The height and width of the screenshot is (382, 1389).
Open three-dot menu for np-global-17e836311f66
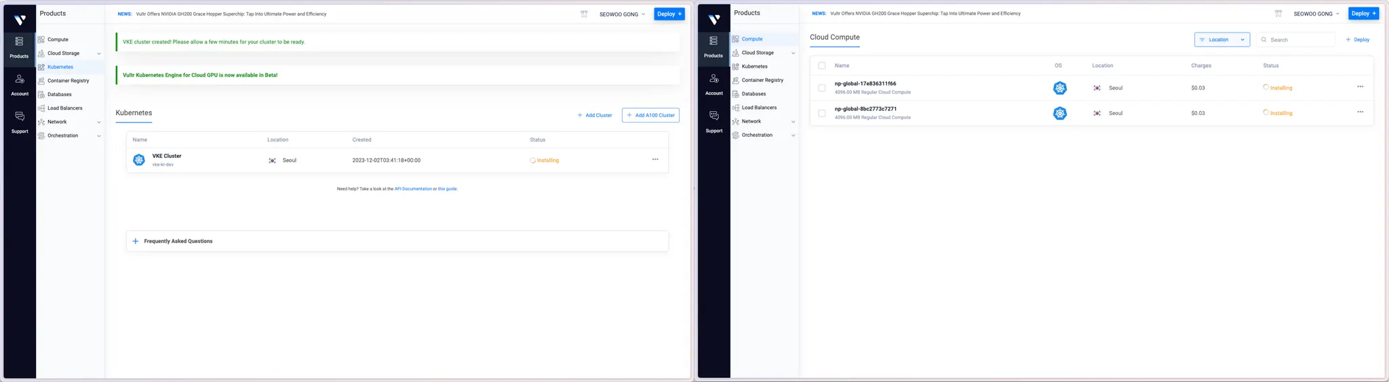[x=1361, y=87]
